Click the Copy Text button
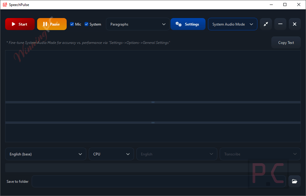The width and height of the screenshot is (306, 196). (x=286, y=42)
